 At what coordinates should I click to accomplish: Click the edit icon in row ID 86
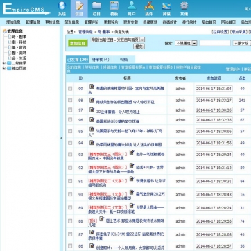pos(92,245)
